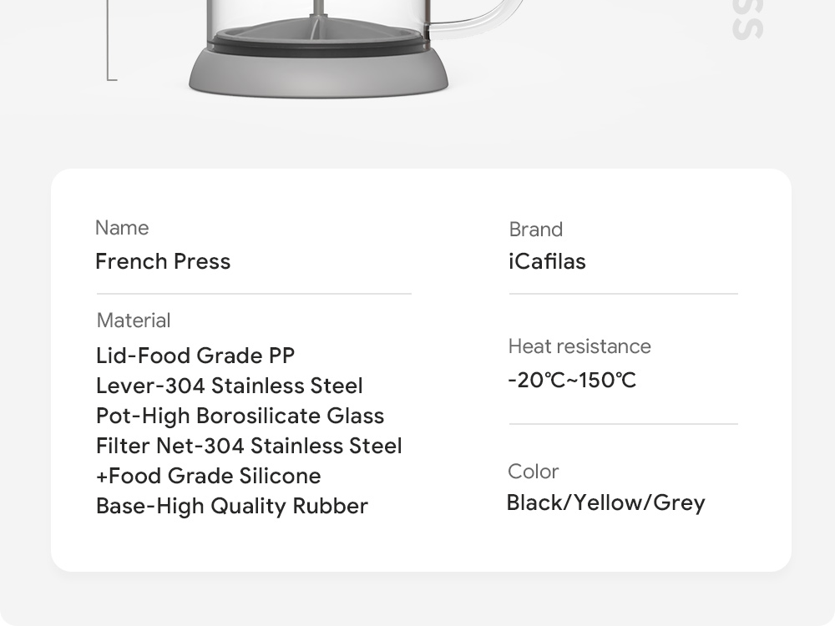Click the divider line under "French Press"
This screenshot has width=835, height=626.
(254, 294)
